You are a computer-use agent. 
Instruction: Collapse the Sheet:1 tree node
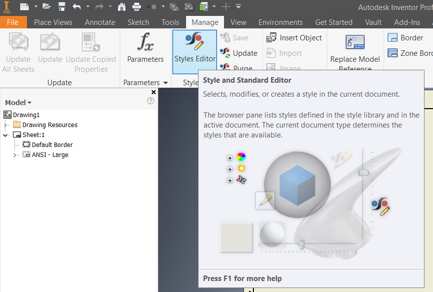pos(5,135)
